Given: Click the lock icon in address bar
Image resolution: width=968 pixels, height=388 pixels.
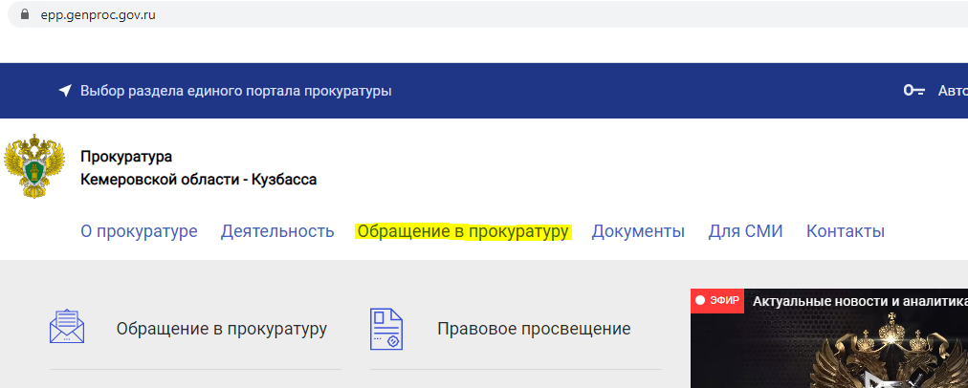Looking at the screenshot, I should click(x=25, y=14).
